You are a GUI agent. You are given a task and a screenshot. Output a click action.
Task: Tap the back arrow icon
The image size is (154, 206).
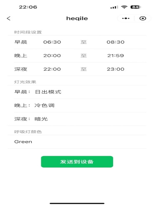[x=9, y=18]
